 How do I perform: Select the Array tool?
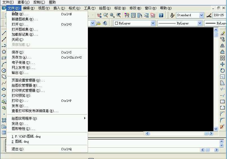coord(222,58)
